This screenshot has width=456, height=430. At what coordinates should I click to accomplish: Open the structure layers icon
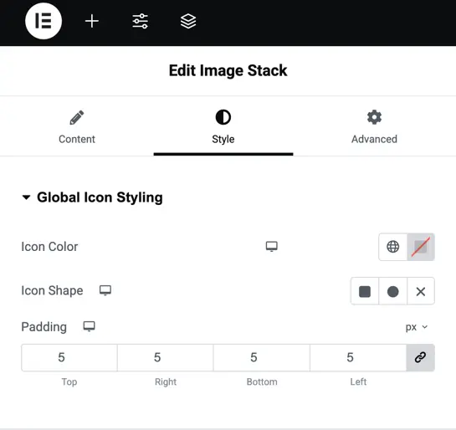[188, 21]
